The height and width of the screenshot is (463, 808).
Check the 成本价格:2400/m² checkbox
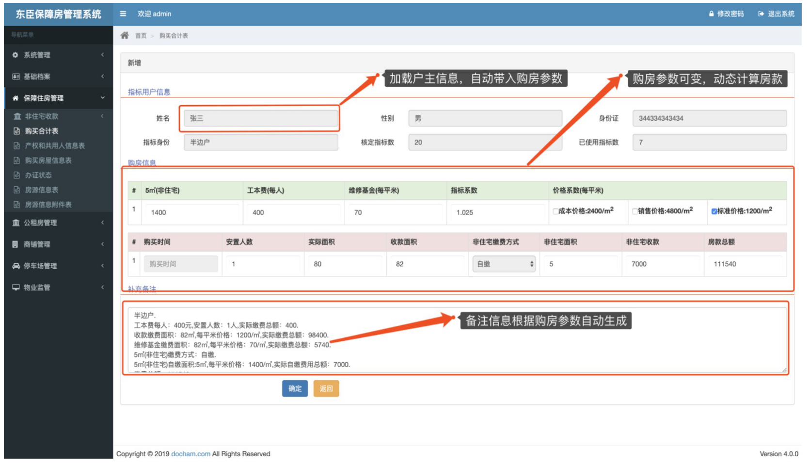pos(555,211)
